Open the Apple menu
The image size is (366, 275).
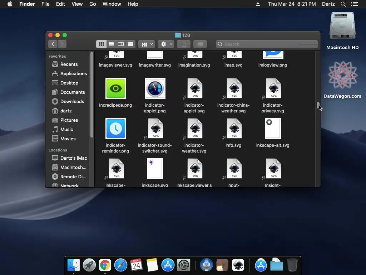click(10, 4)
